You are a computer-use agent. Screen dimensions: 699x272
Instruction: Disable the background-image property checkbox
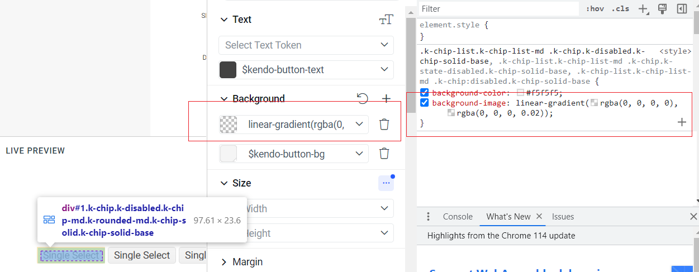[425, 103]
